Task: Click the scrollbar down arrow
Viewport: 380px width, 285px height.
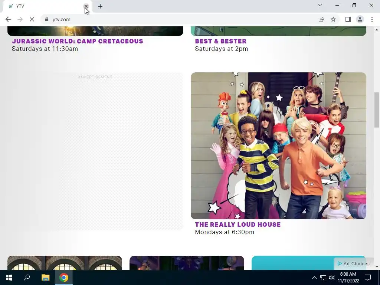Action: click(377, 267)
